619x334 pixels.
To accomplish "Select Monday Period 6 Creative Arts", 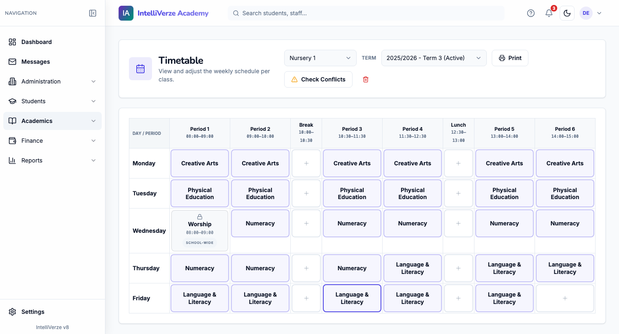I will point(565,163).
